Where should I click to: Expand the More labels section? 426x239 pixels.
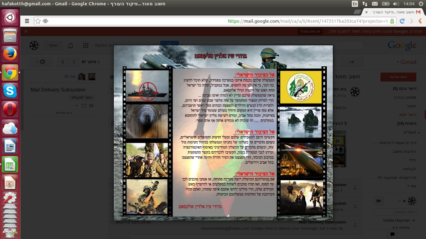point(412,186)
